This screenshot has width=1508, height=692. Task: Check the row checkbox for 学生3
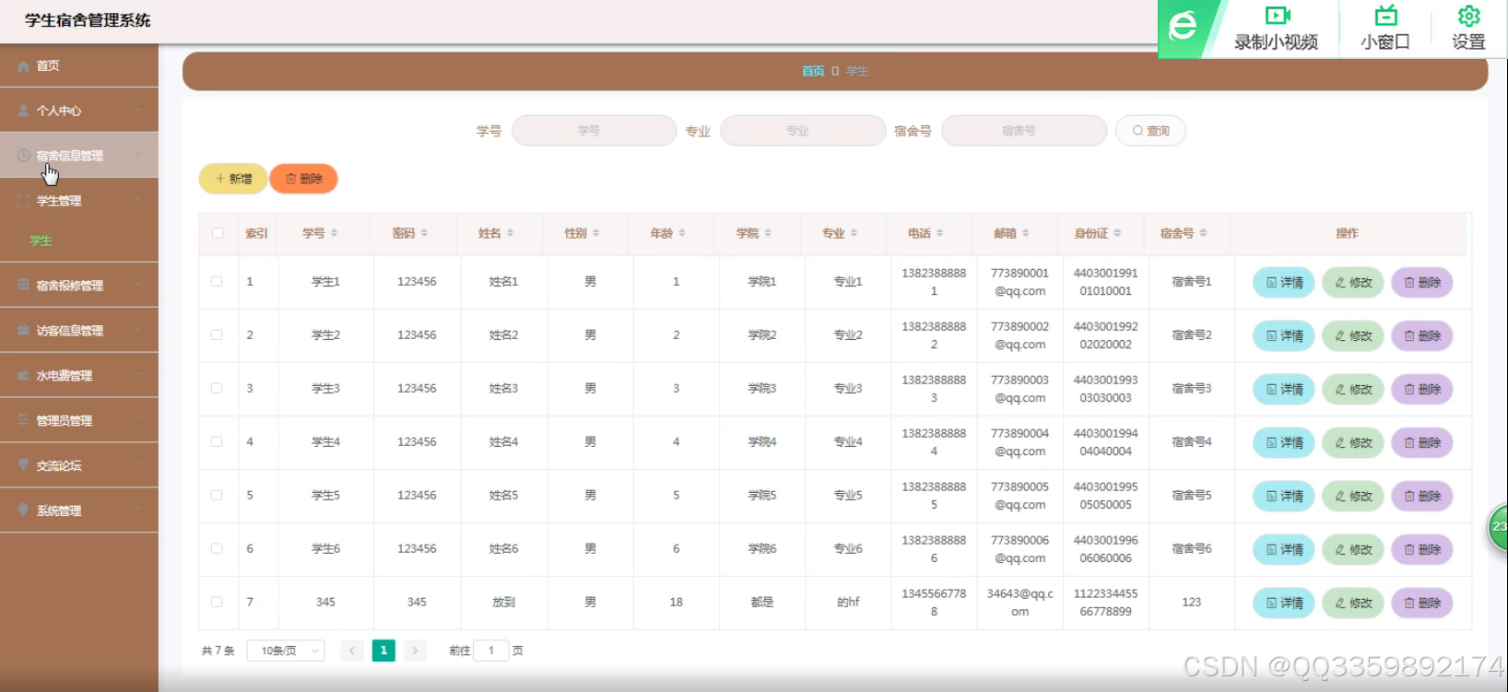[217, 388]
